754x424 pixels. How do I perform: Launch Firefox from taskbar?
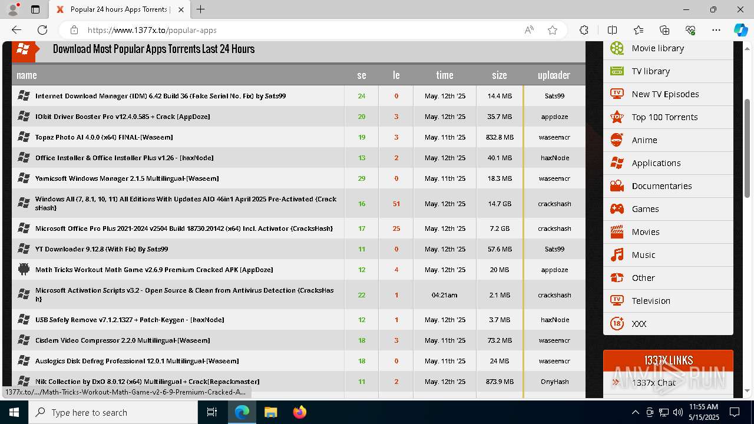299,412
